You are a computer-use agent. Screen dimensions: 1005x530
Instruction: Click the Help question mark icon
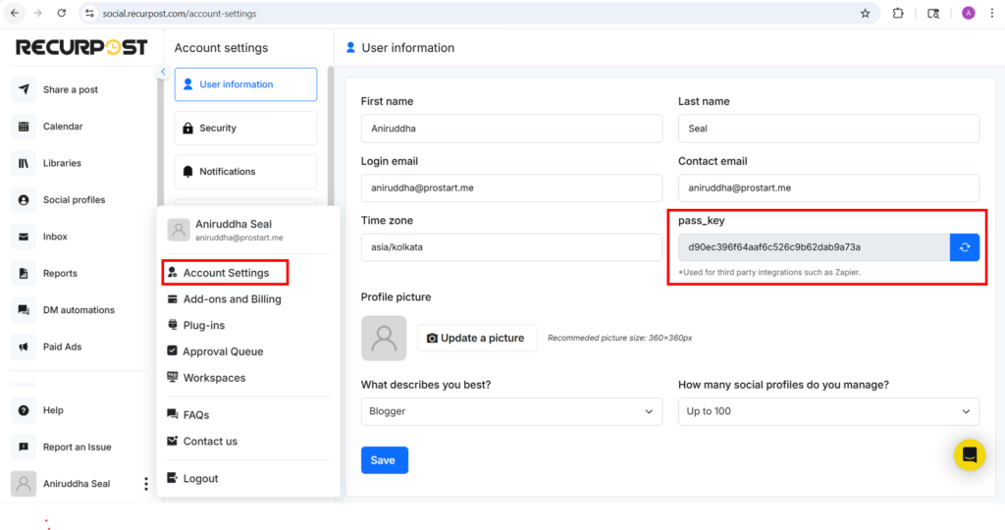(24, 410)
